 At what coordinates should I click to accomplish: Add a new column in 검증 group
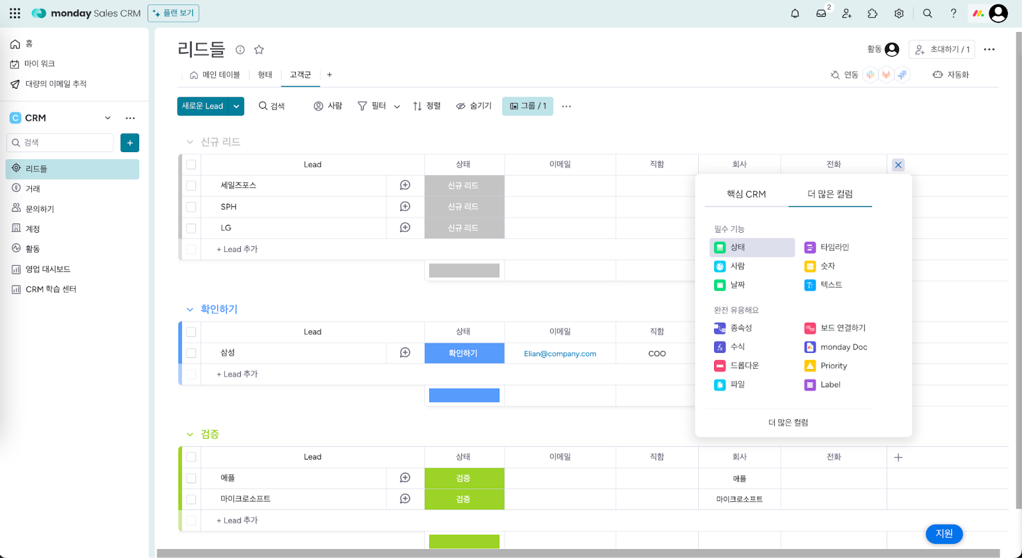pos(898,457)
